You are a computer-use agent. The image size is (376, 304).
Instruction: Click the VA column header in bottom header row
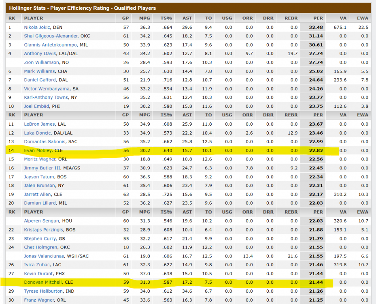[343, 212]
